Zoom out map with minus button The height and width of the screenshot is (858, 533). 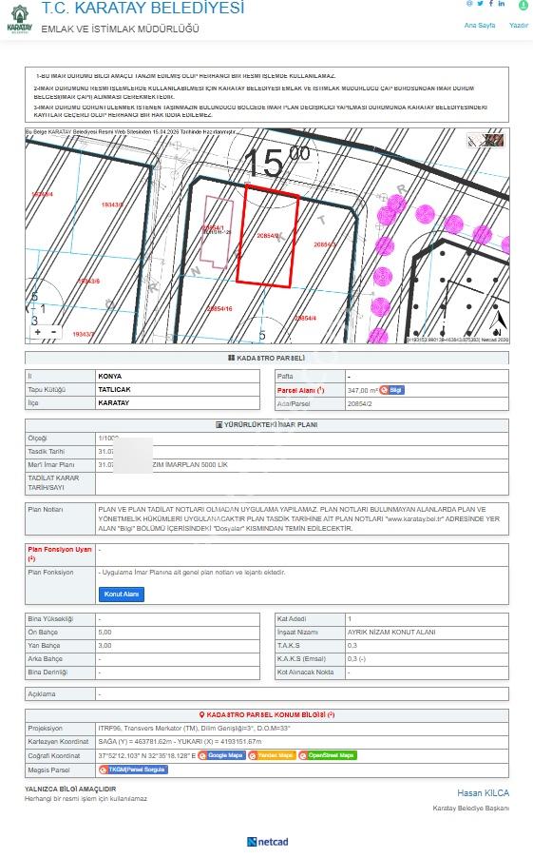point(53,332)
